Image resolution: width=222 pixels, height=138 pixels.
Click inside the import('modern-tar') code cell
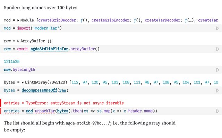click(x=111, y=28)
